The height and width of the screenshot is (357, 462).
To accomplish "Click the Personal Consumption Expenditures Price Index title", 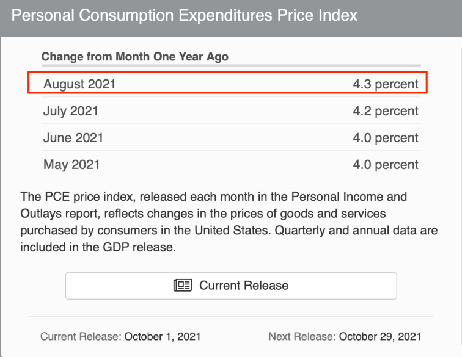I will coord(185,15).
